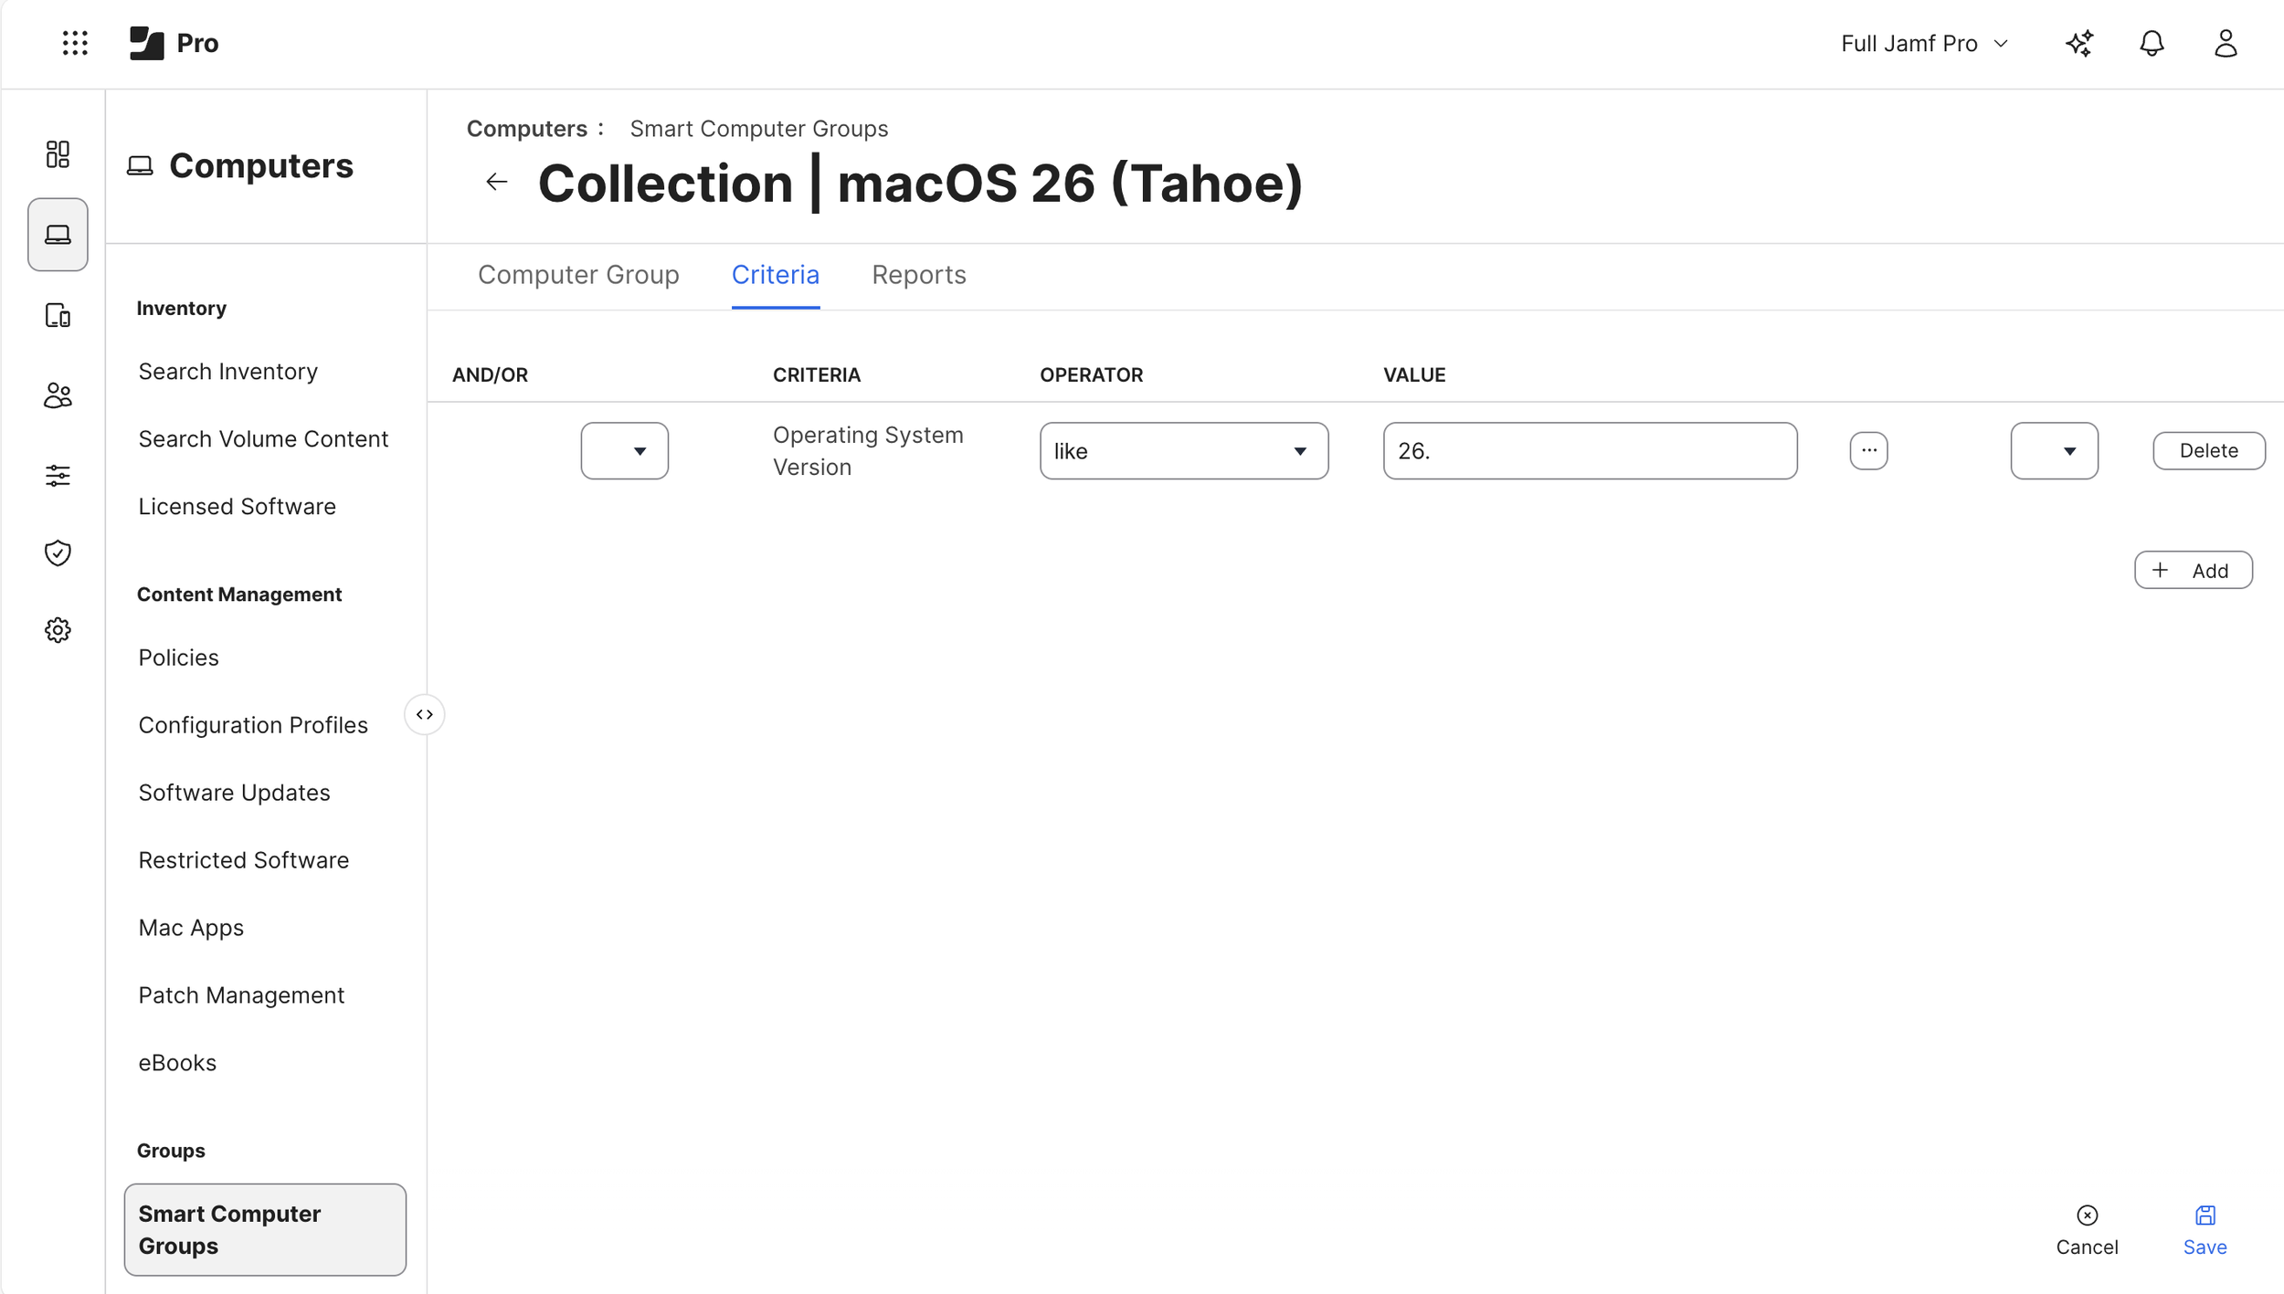Click the AI assistant sparkle icon
2284x1294 pixels.
(x=2079, y=43)
